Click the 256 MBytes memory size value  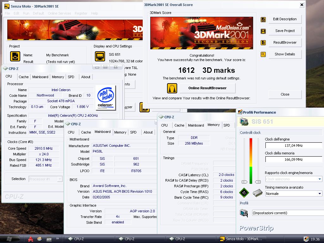coord(194,143)
